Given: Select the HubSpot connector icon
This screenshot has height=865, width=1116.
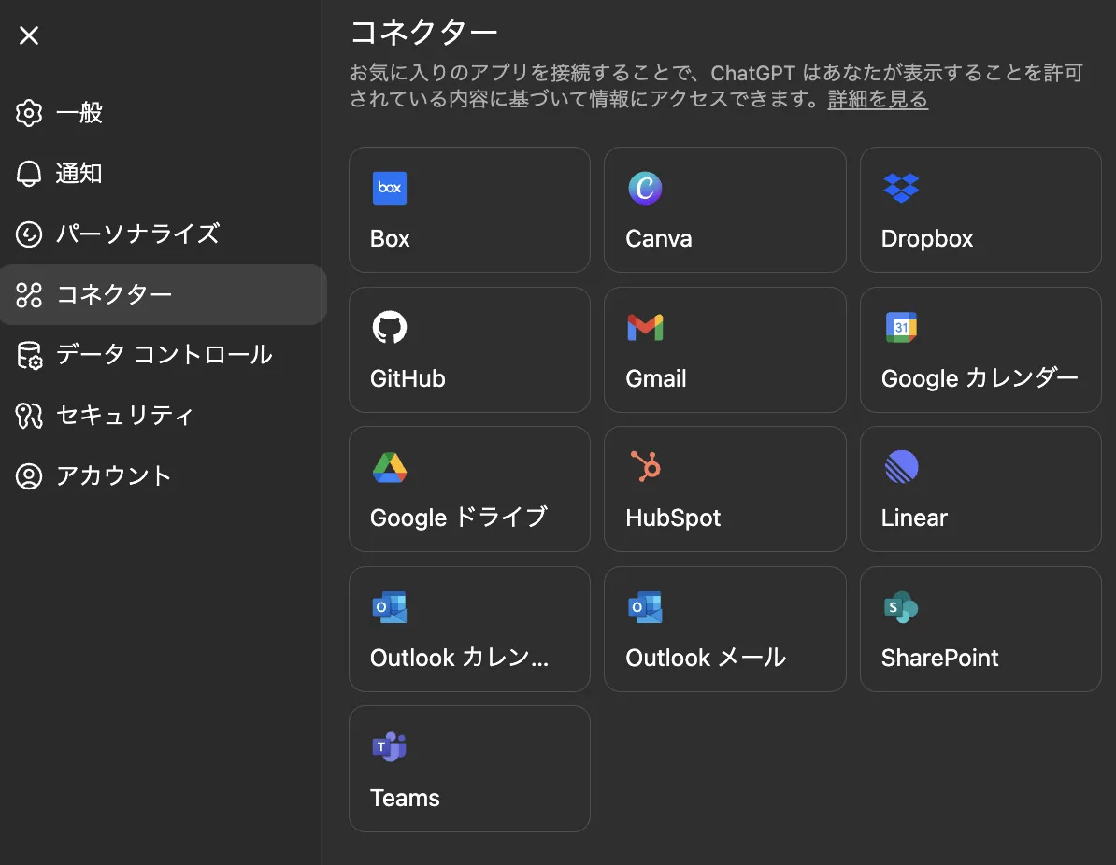Looking at the screenshot, I should click(645, 468).
